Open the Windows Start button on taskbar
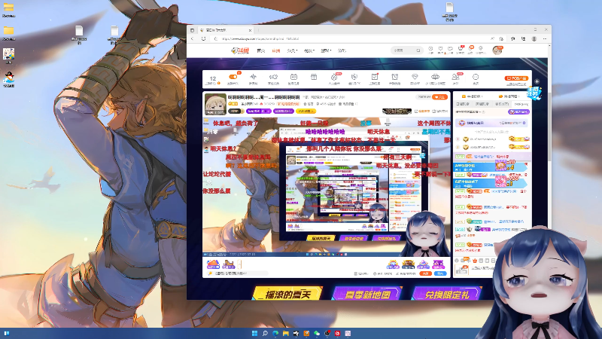The image size is (602, 339). point(254,333)
